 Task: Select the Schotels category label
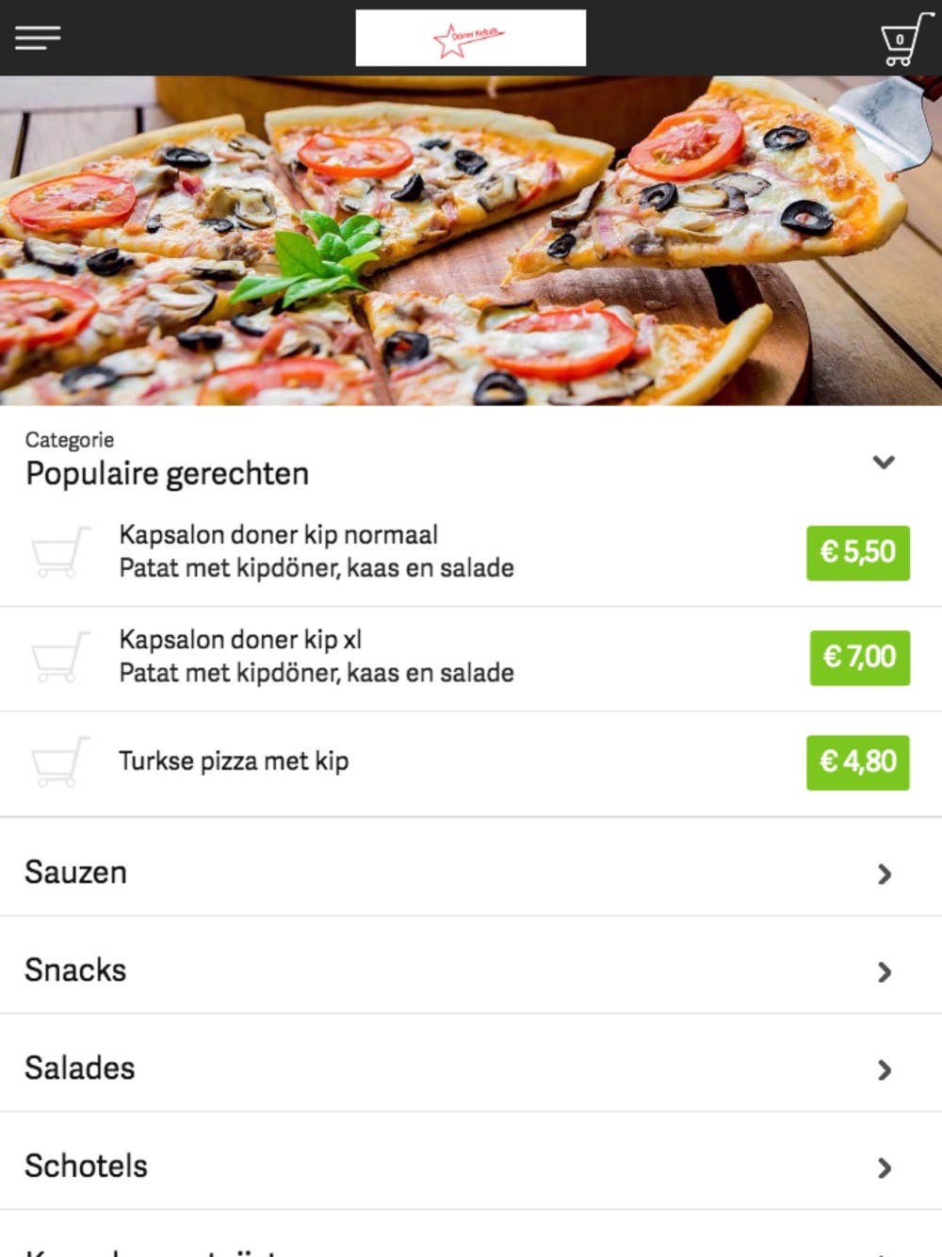[87, 1167]
